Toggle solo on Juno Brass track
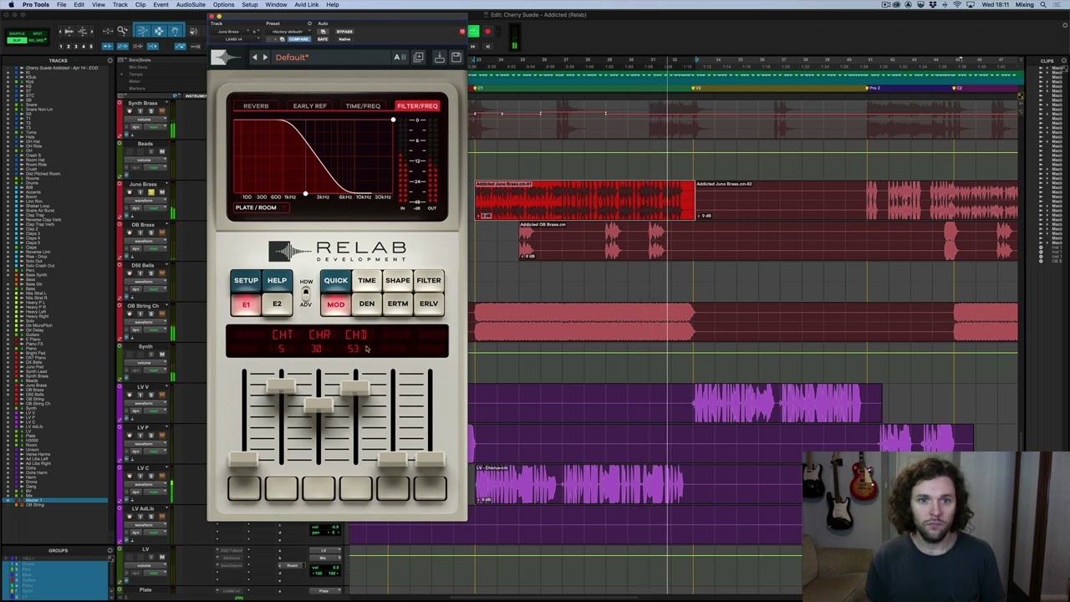This screenshot has width=1070, height=602. tap(151, 191)
